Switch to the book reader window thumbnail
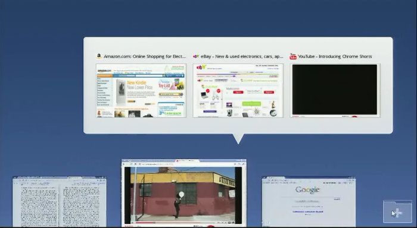 tap(60, 202)
